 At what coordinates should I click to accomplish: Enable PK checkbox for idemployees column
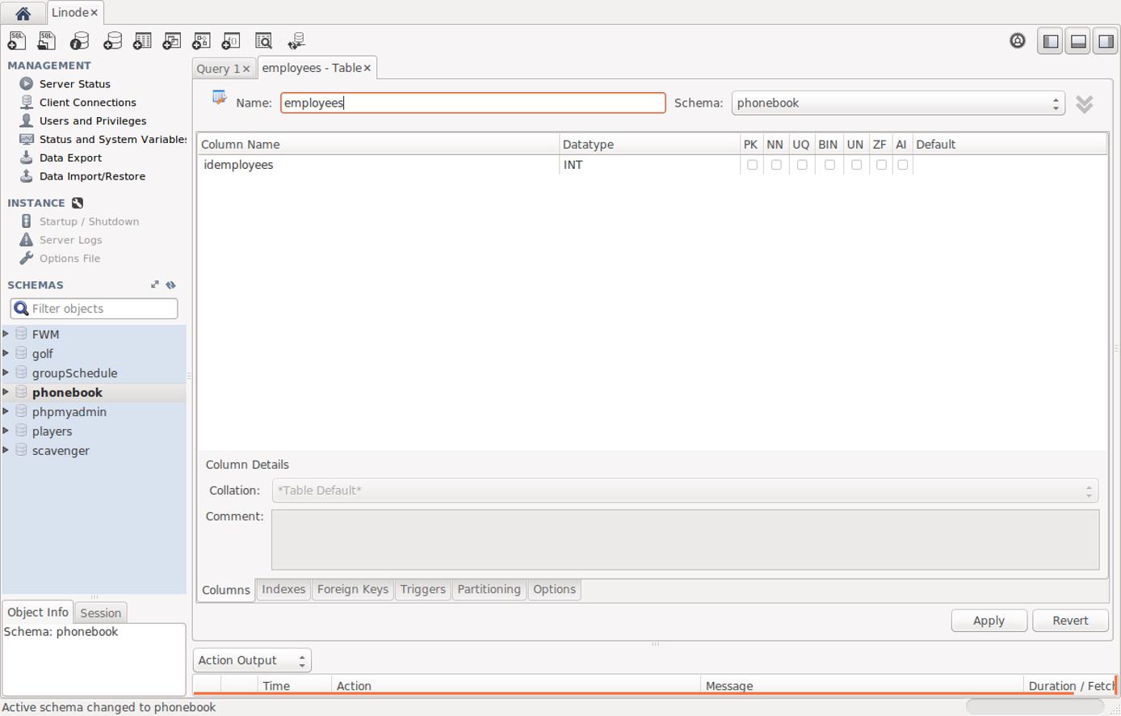[751, 164]
